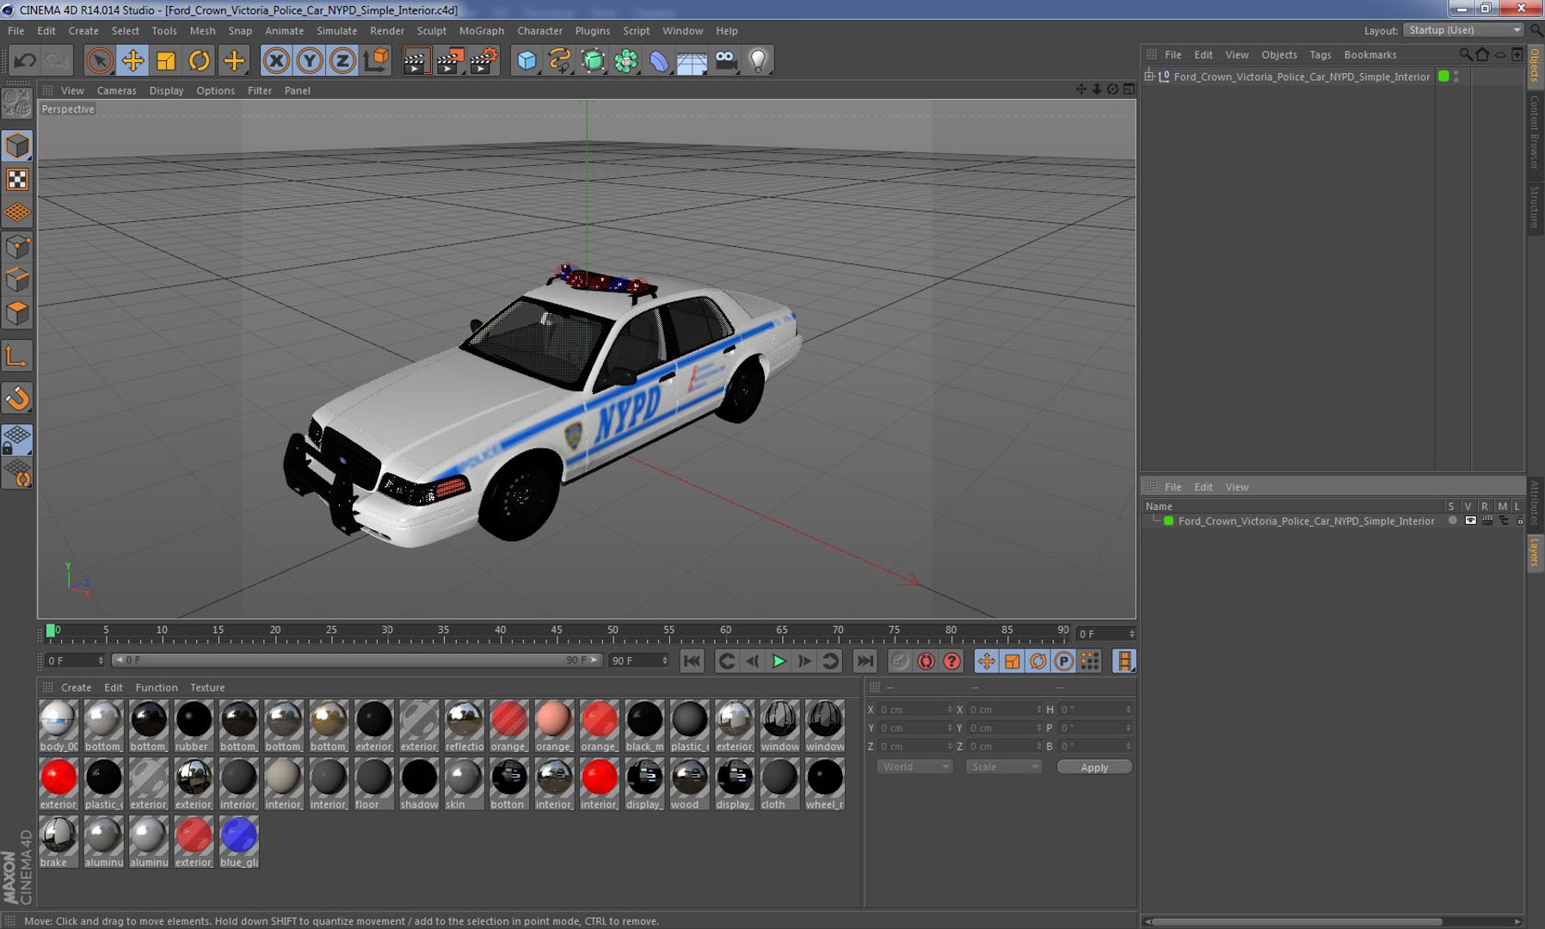Select the Move tool
This screenshot has width=1545, height=929.
[x=132, y=60]
